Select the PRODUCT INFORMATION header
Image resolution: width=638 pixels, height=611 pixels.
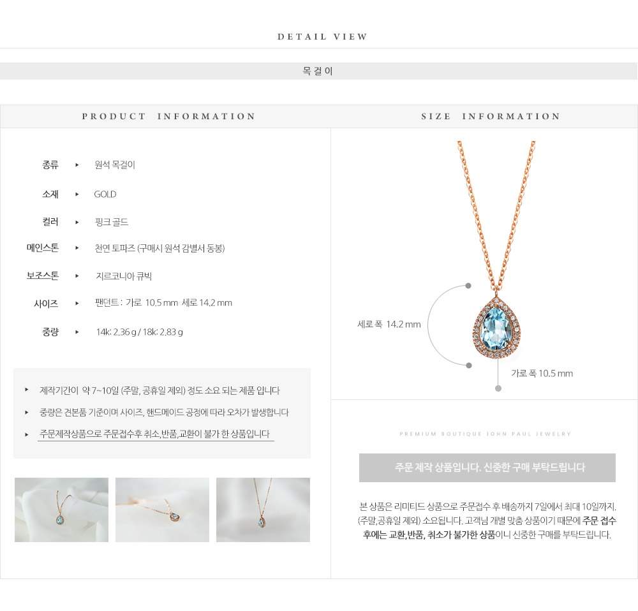(168, 116)
